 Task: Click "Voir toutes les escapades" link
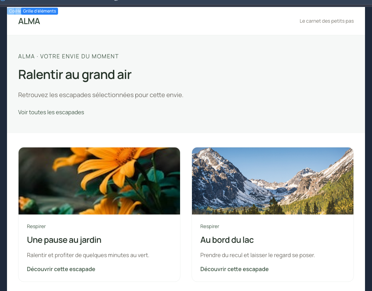51,112
